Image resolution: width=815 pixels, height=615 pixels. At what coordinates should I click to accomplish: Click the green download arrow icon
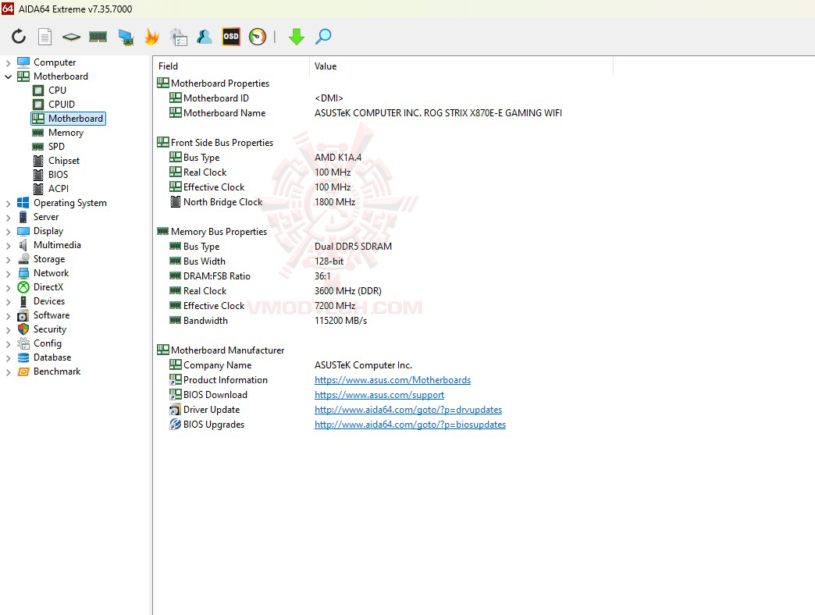[x=297, y=37]
